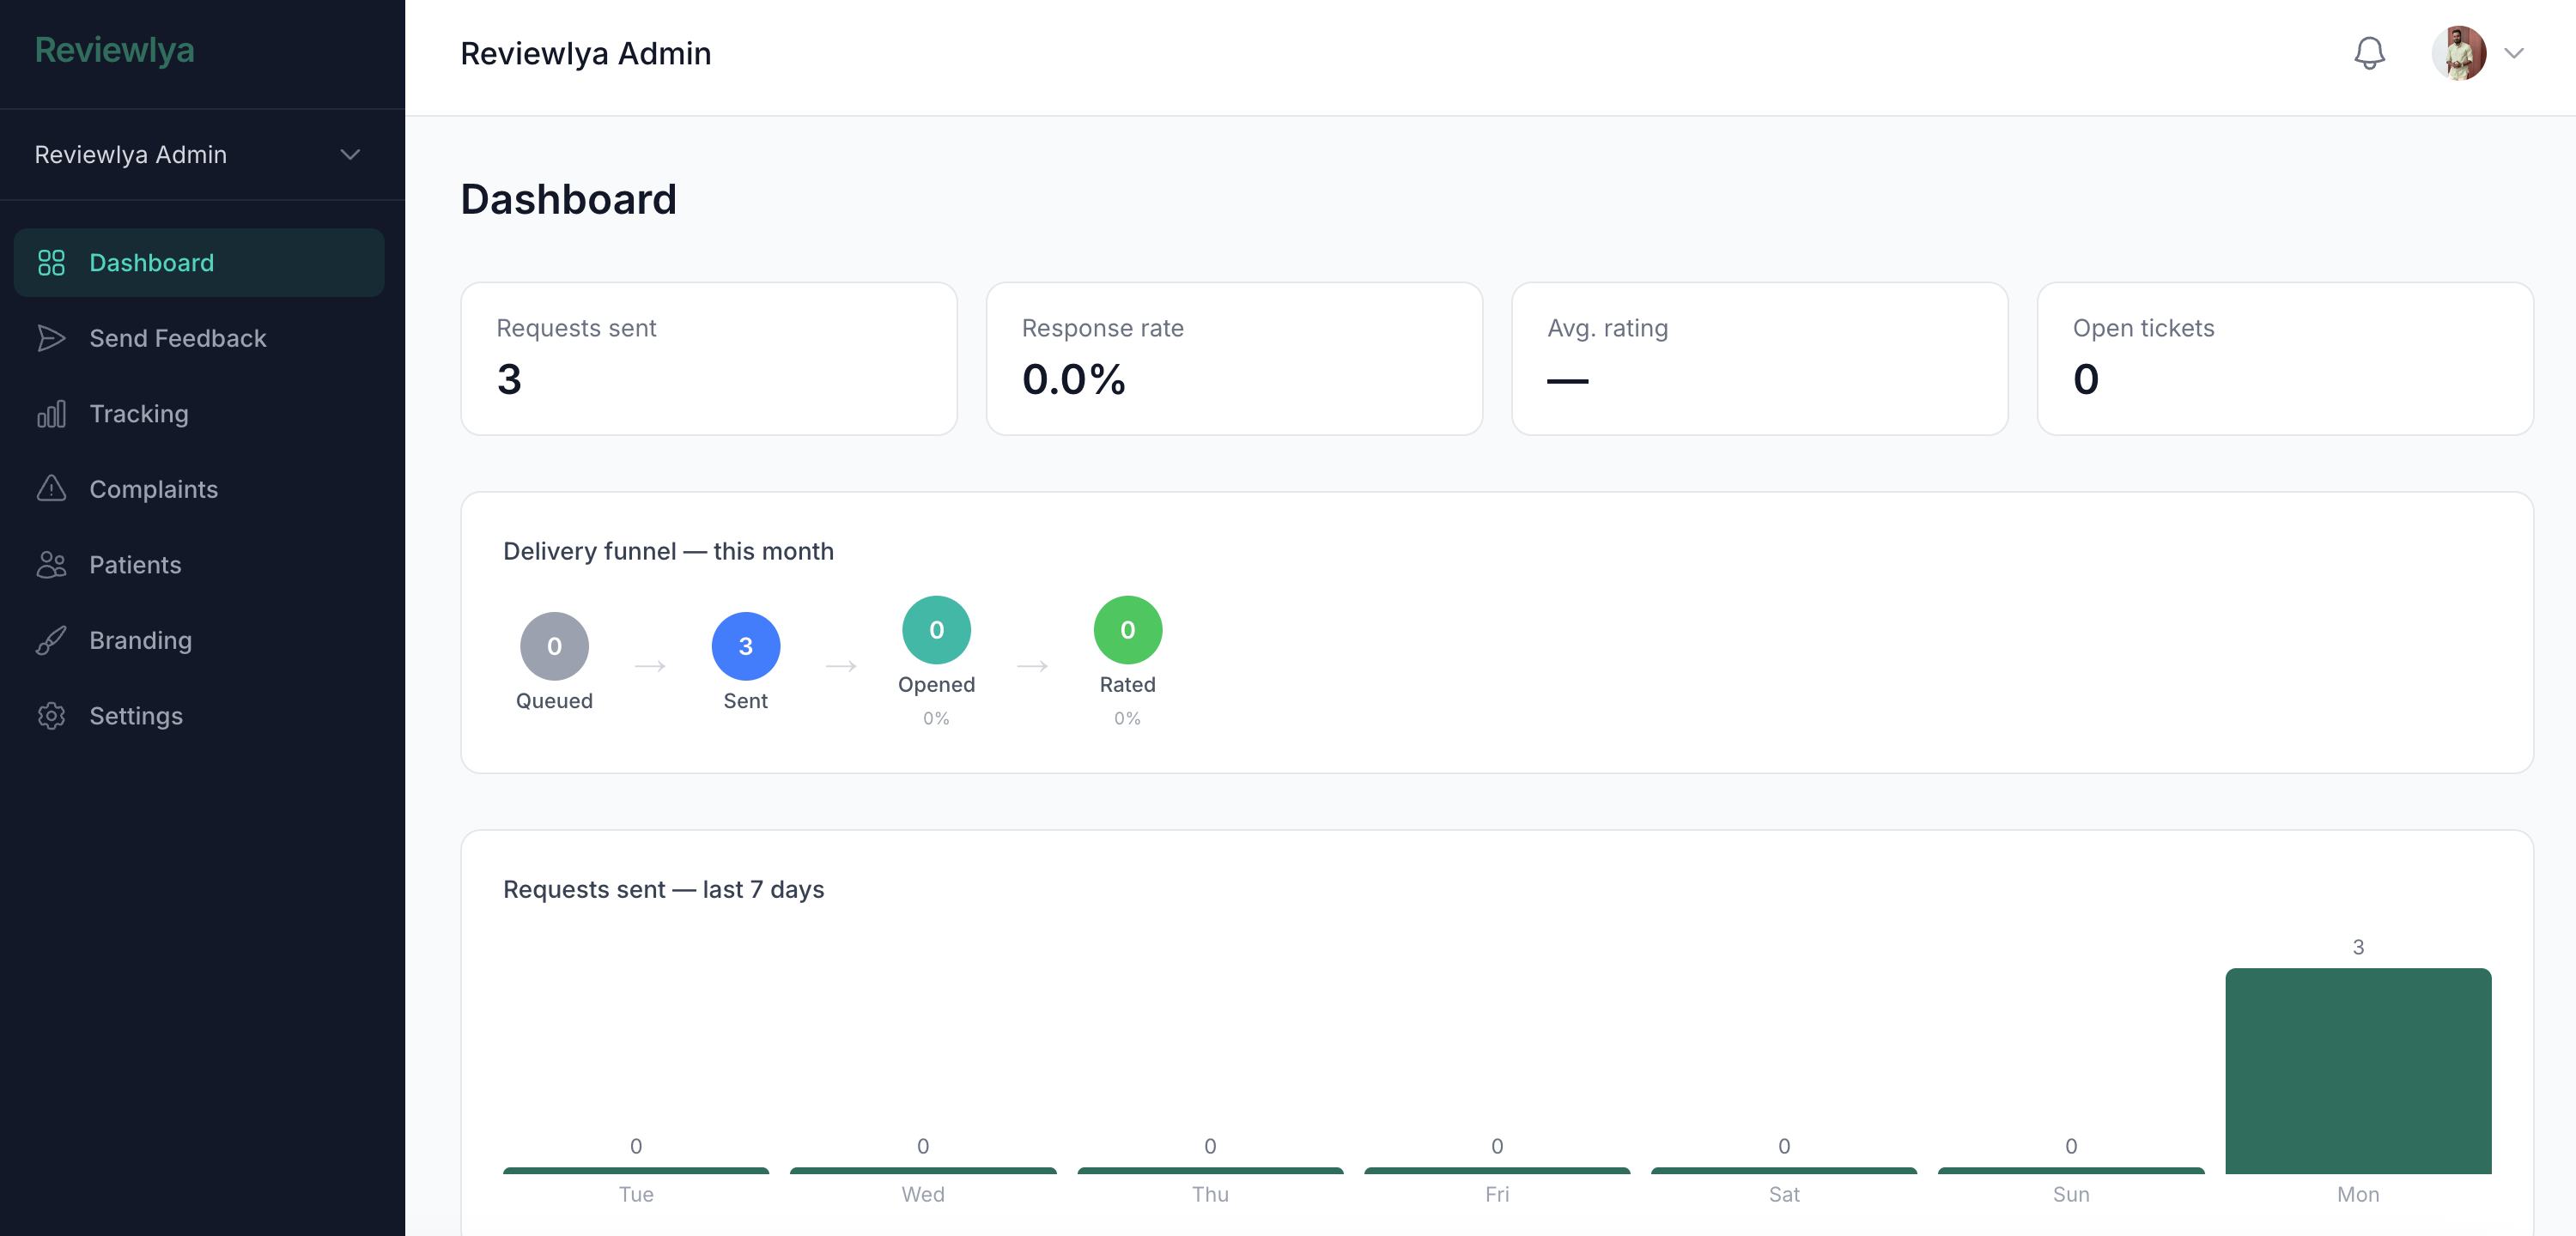Select the green Rated funnel circle
Screen dimensions: 2576x1236
point(1127,630)
